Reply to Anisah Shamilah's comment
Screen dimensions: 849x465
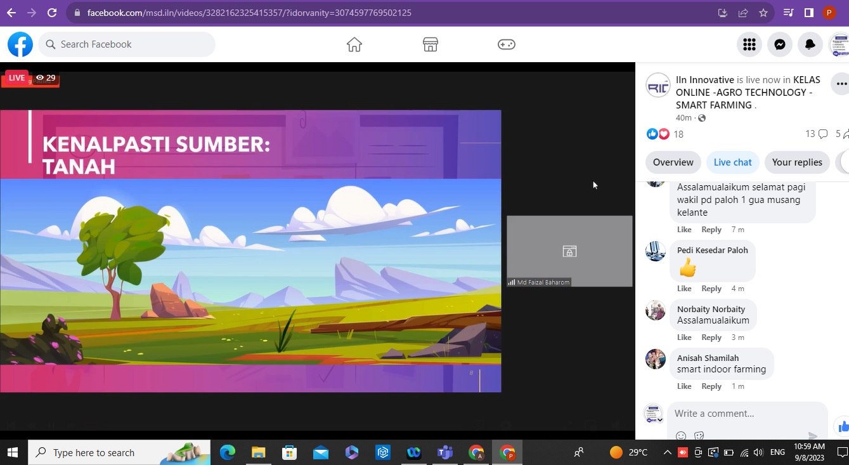[711, 386]
